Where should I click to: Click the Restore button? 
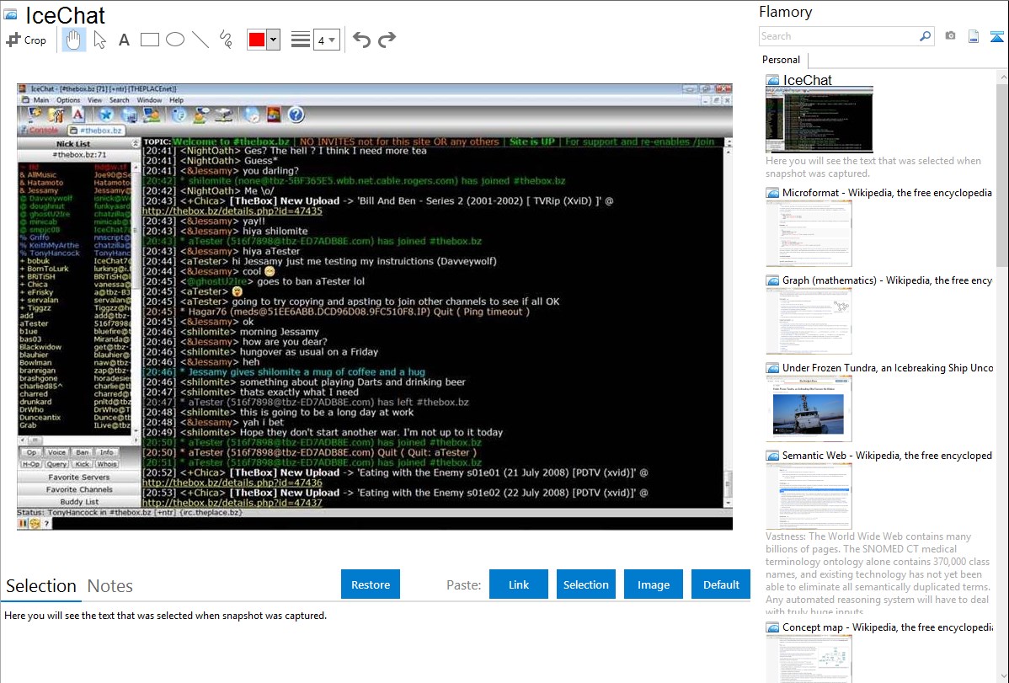[x=370, y=584]
